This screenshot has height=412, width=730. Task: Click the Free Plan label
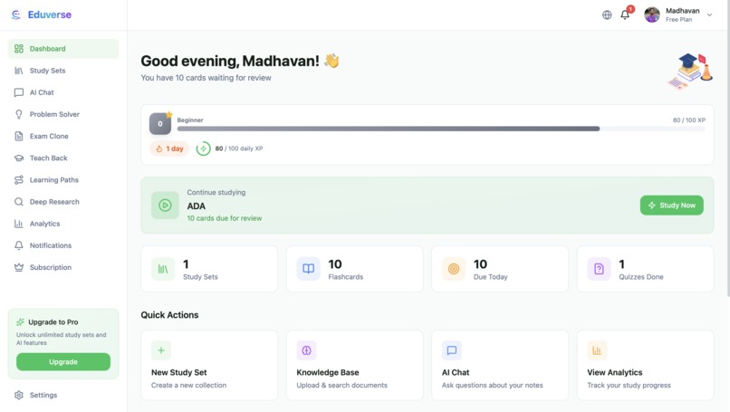678,20
